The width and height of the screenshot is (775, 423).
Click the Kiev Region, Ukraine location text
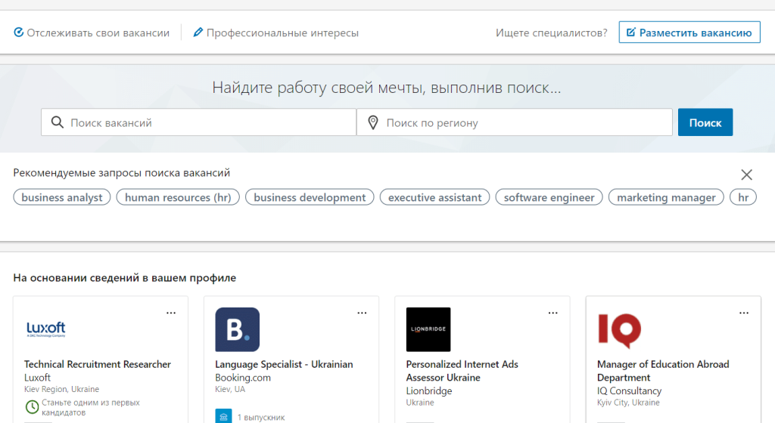(x=62, y=389)
